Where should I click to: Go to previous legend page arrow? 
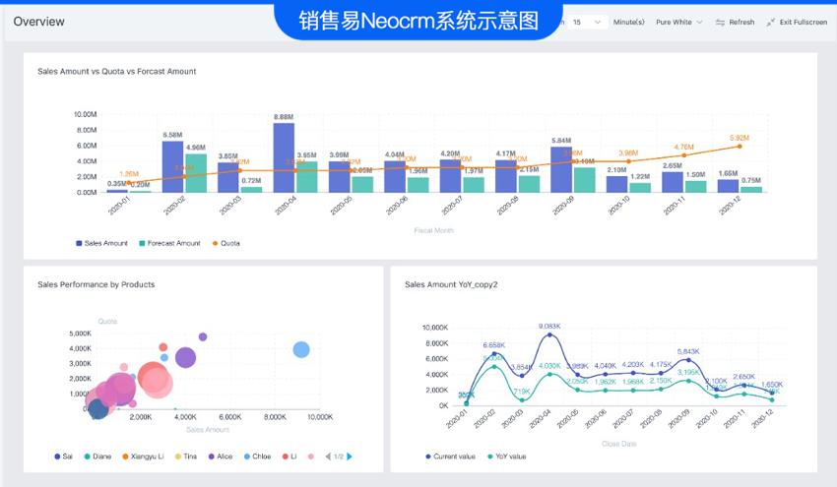click(x=328, y=457)
